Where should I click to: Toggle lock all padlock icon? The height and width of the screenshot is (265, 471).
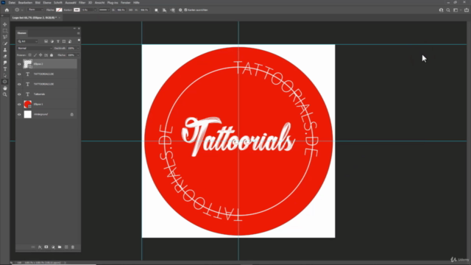[52, 55]
